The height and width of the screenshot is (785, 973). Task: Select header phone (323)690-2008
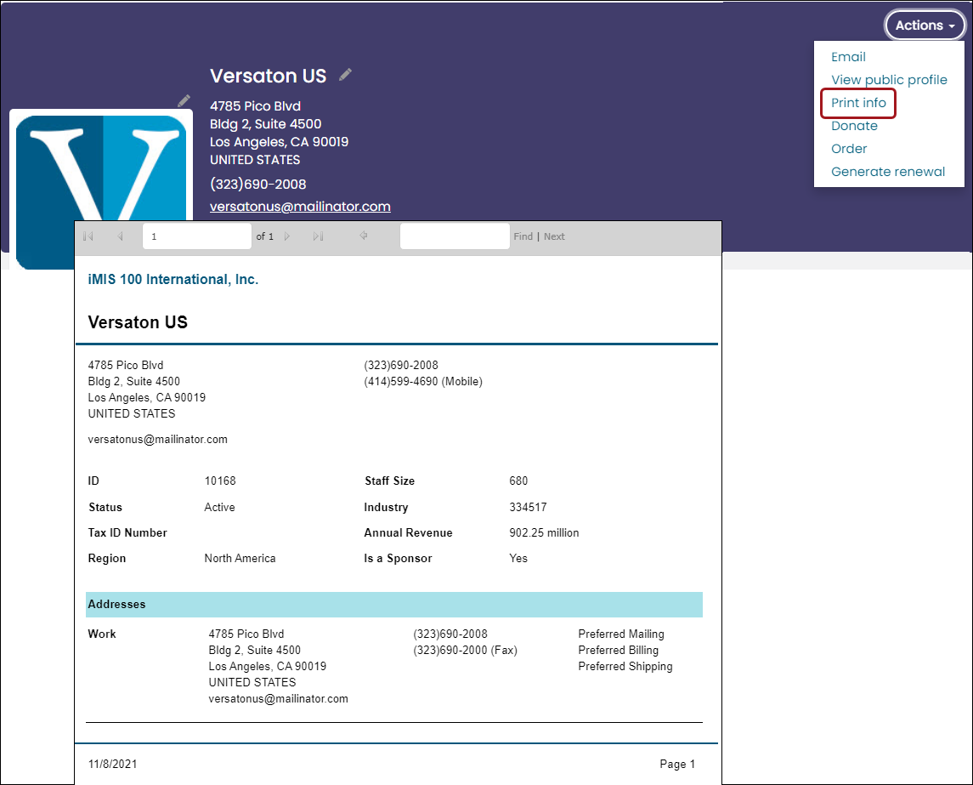pyautogui.click(x=258, y=184)
